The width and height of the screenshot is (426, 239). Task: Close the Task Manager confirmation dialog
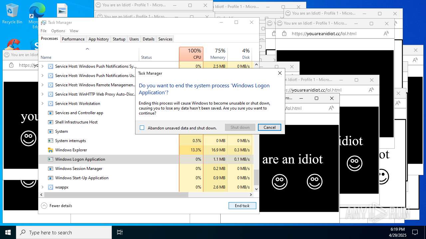pyautogui.click(x=280, y=73)
